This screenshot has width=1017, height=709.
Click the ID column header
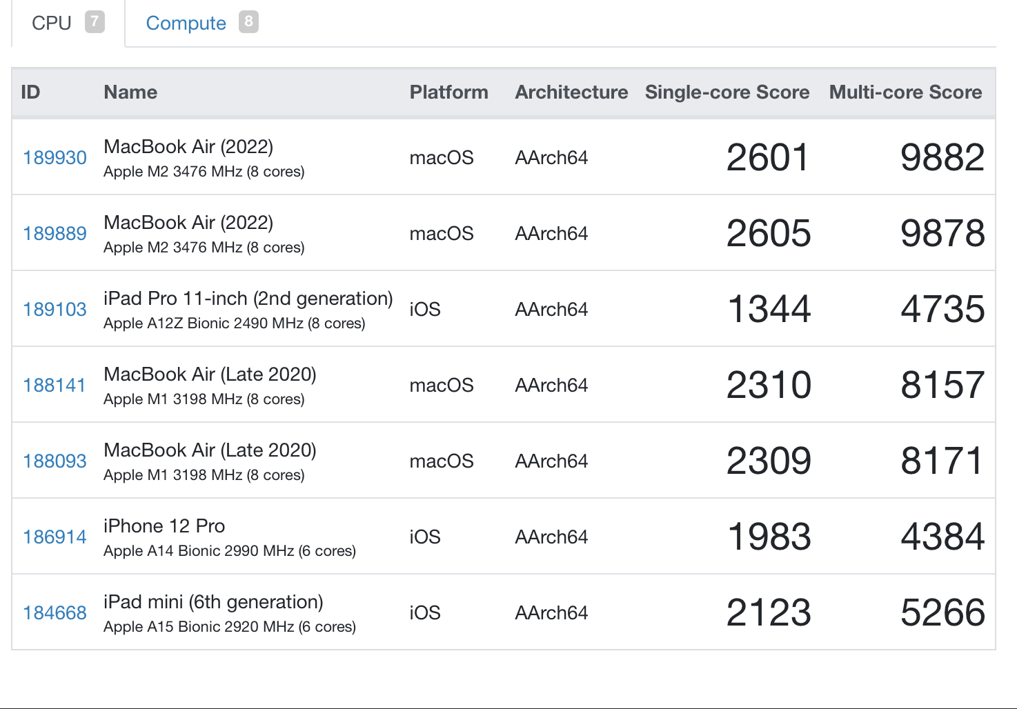pos(30,92)
